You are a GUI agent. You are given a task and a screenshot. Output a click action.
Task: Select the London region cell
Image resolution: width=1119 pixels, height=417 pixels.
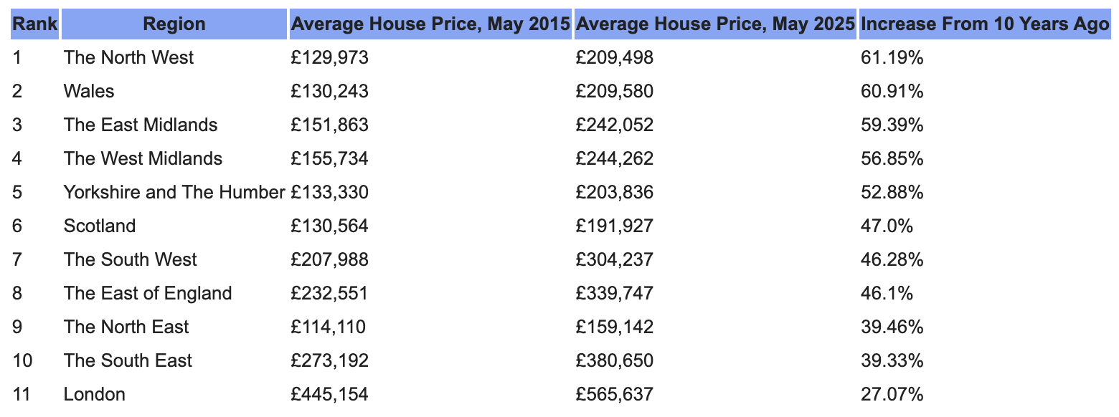tap(94, 394)
